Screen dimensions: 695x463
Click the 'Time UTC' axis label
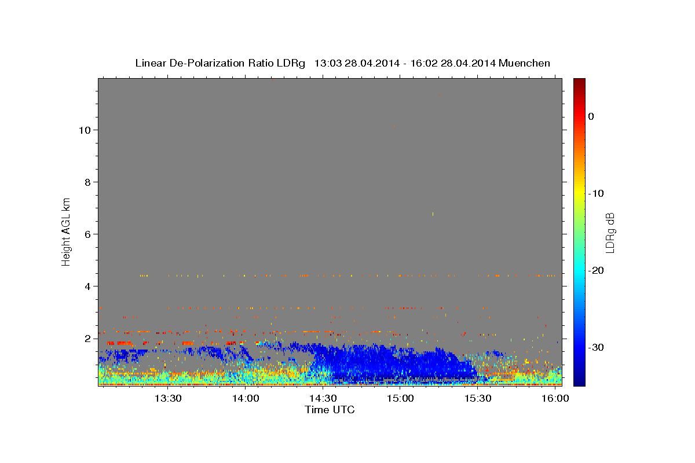330,410
